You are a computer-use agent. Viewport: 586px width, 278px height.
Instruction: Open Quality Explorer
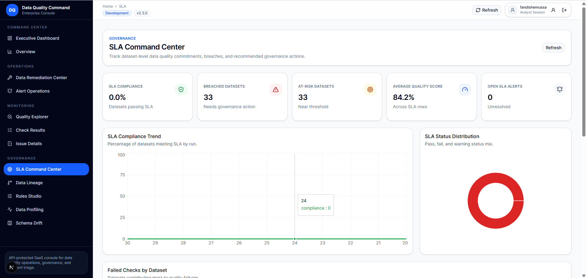[x=46, y=117]
